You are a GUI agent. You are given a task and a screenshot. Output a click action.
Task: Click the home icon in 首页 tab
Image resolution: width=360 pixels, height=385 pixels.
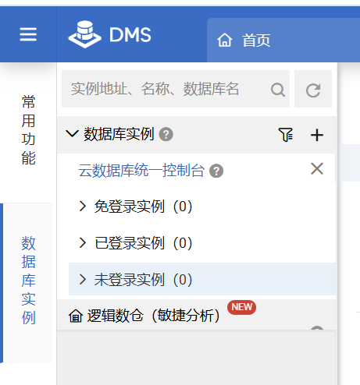[225, 41]
